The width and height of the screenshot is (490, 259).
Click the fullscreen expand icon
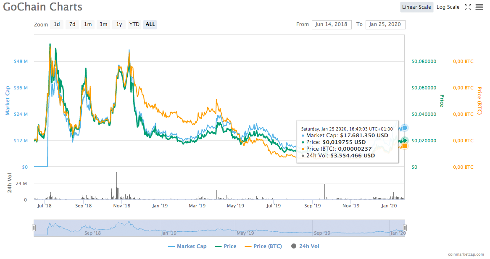[x=468, y=7]
